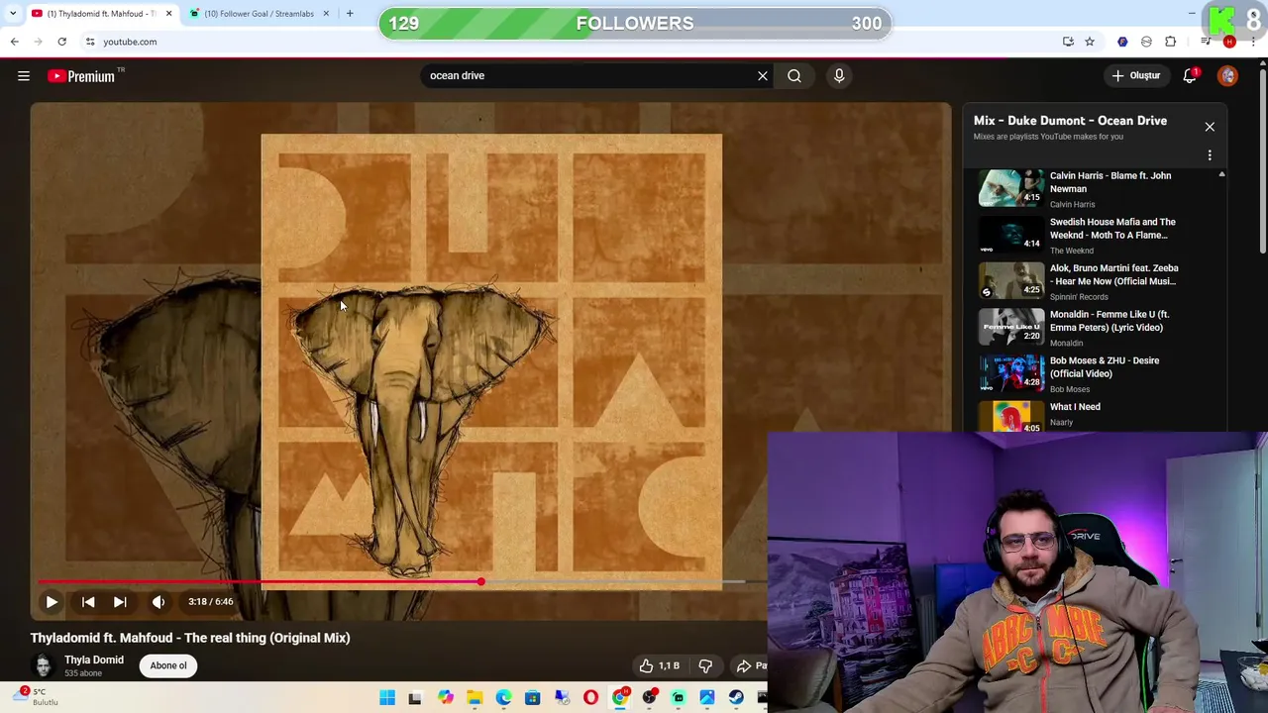
Task: Open the YouTube guide hamburger menu
Action: 24,76
